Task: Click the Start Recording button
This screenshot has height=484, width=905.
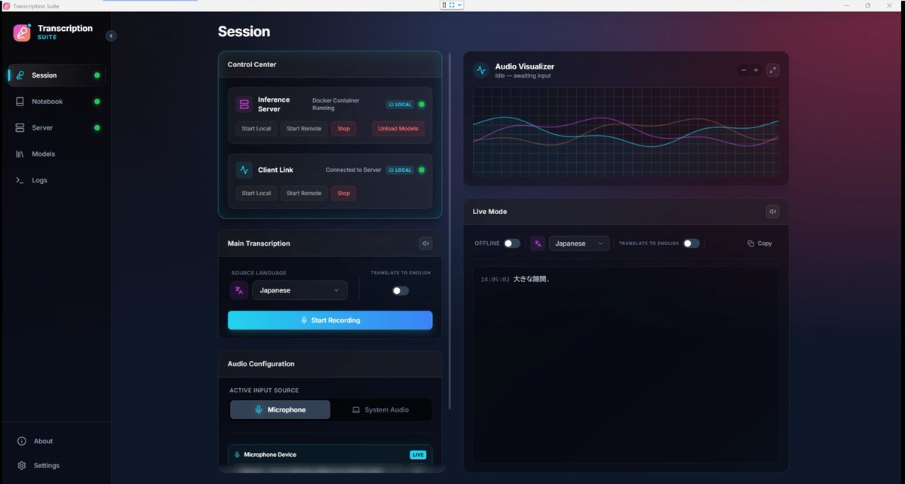Action: [330, 320]
